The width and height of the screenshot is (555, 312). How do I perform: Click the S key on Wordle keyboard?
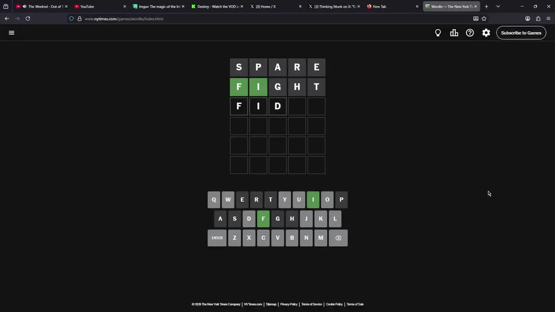[235, 219]
